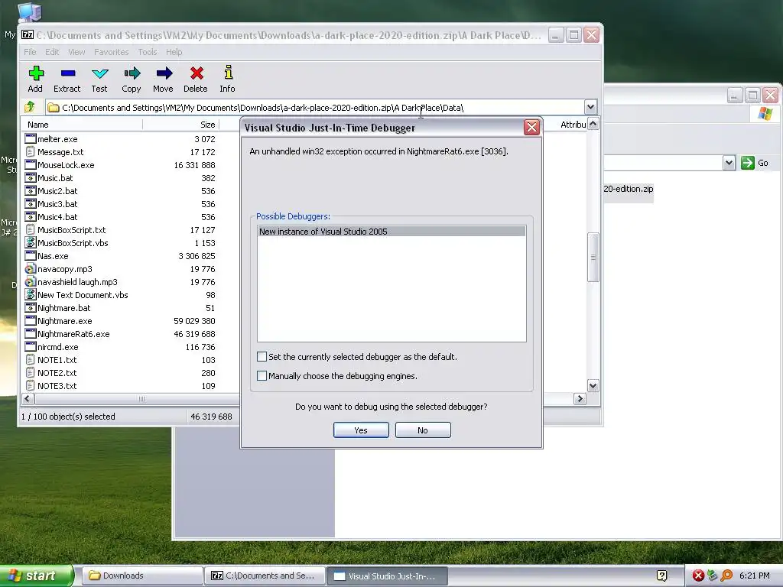Select MouseLock.exe in the file list
This screenshot has height=587, width=783.
pos(66,165)
